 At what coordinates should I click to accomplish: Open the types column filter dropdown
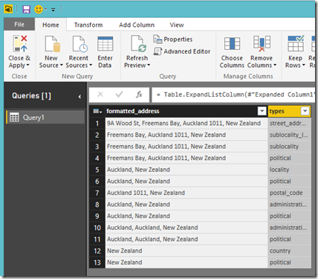305,111
